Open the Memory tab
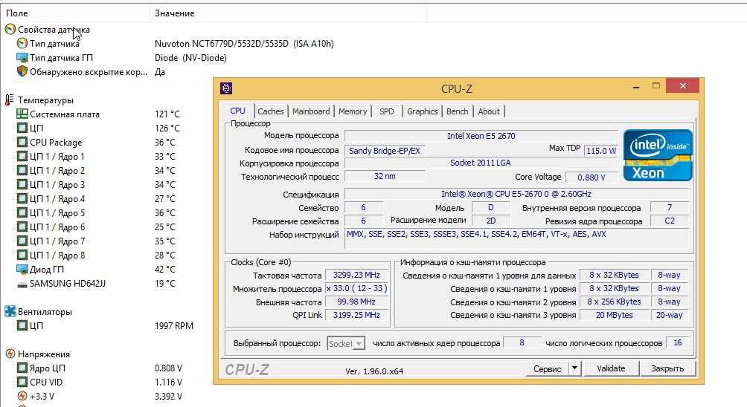This screenshot has height=407, width=747. coord(353,111)
